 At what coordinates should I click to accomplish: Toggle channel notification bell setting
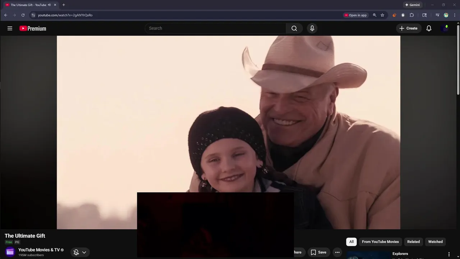(76, 253)
